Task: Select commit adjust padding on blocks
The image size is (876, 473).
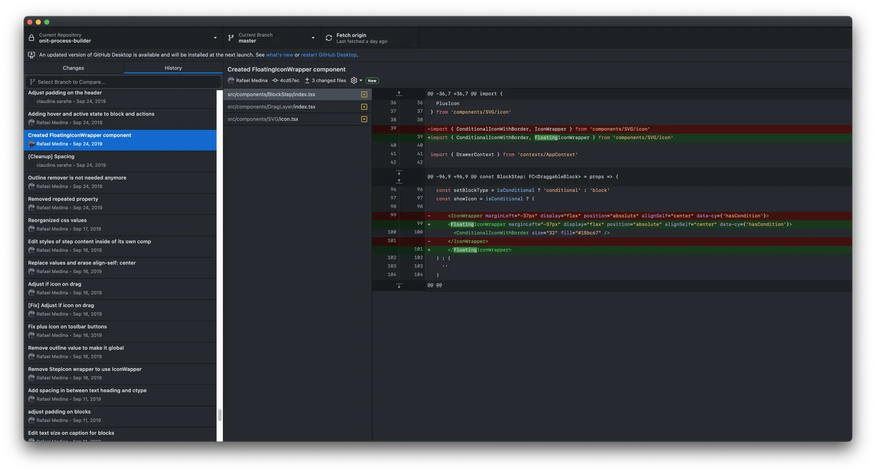Action: (120, 416)
